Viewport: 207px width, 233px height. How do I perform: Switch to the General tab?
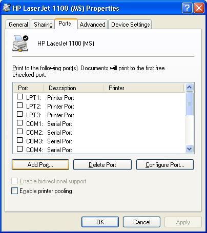click(x=18, y=25)
